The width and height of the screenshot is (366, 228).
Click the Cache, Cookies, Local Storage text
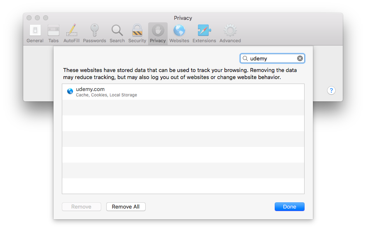pyautogui.click(x=106, y=95)
